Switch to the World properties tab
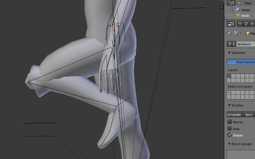The width and height of the screenshot is (255, 159). point(252,24)
